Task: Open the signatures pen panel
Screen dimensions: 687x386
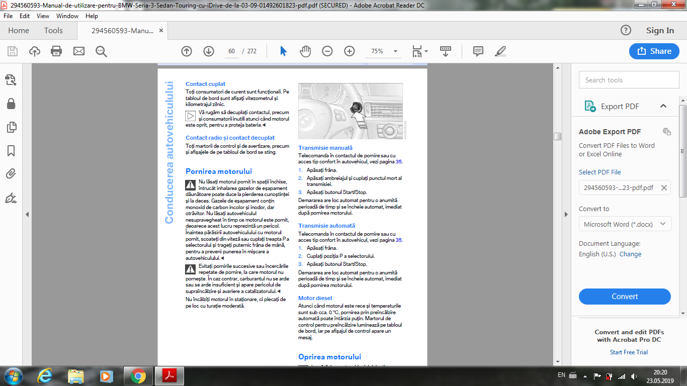Action: coord(11,198)
